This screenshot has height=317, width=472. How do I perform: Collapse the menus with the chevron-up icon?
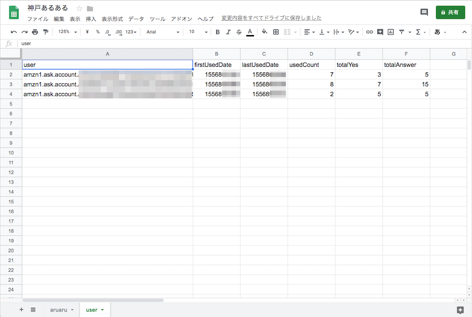[465, 32]
